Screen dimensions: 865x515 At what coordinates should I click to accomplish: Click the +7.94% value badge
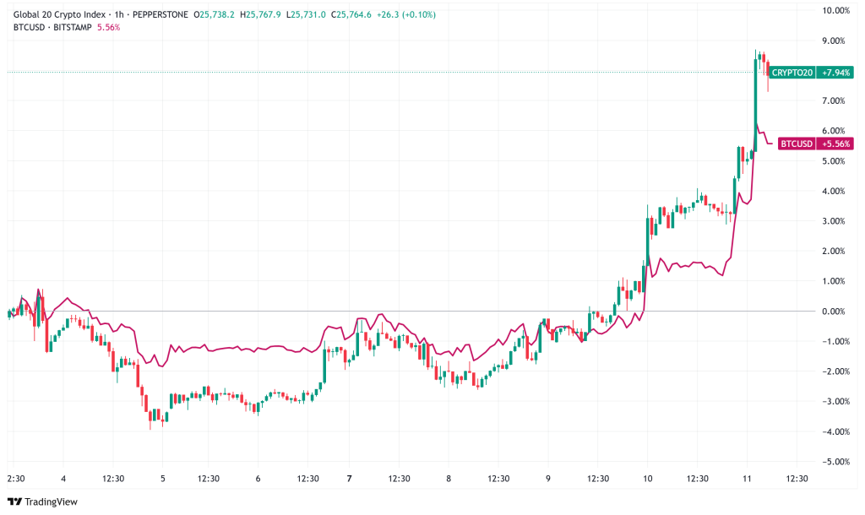coord(835,73)
